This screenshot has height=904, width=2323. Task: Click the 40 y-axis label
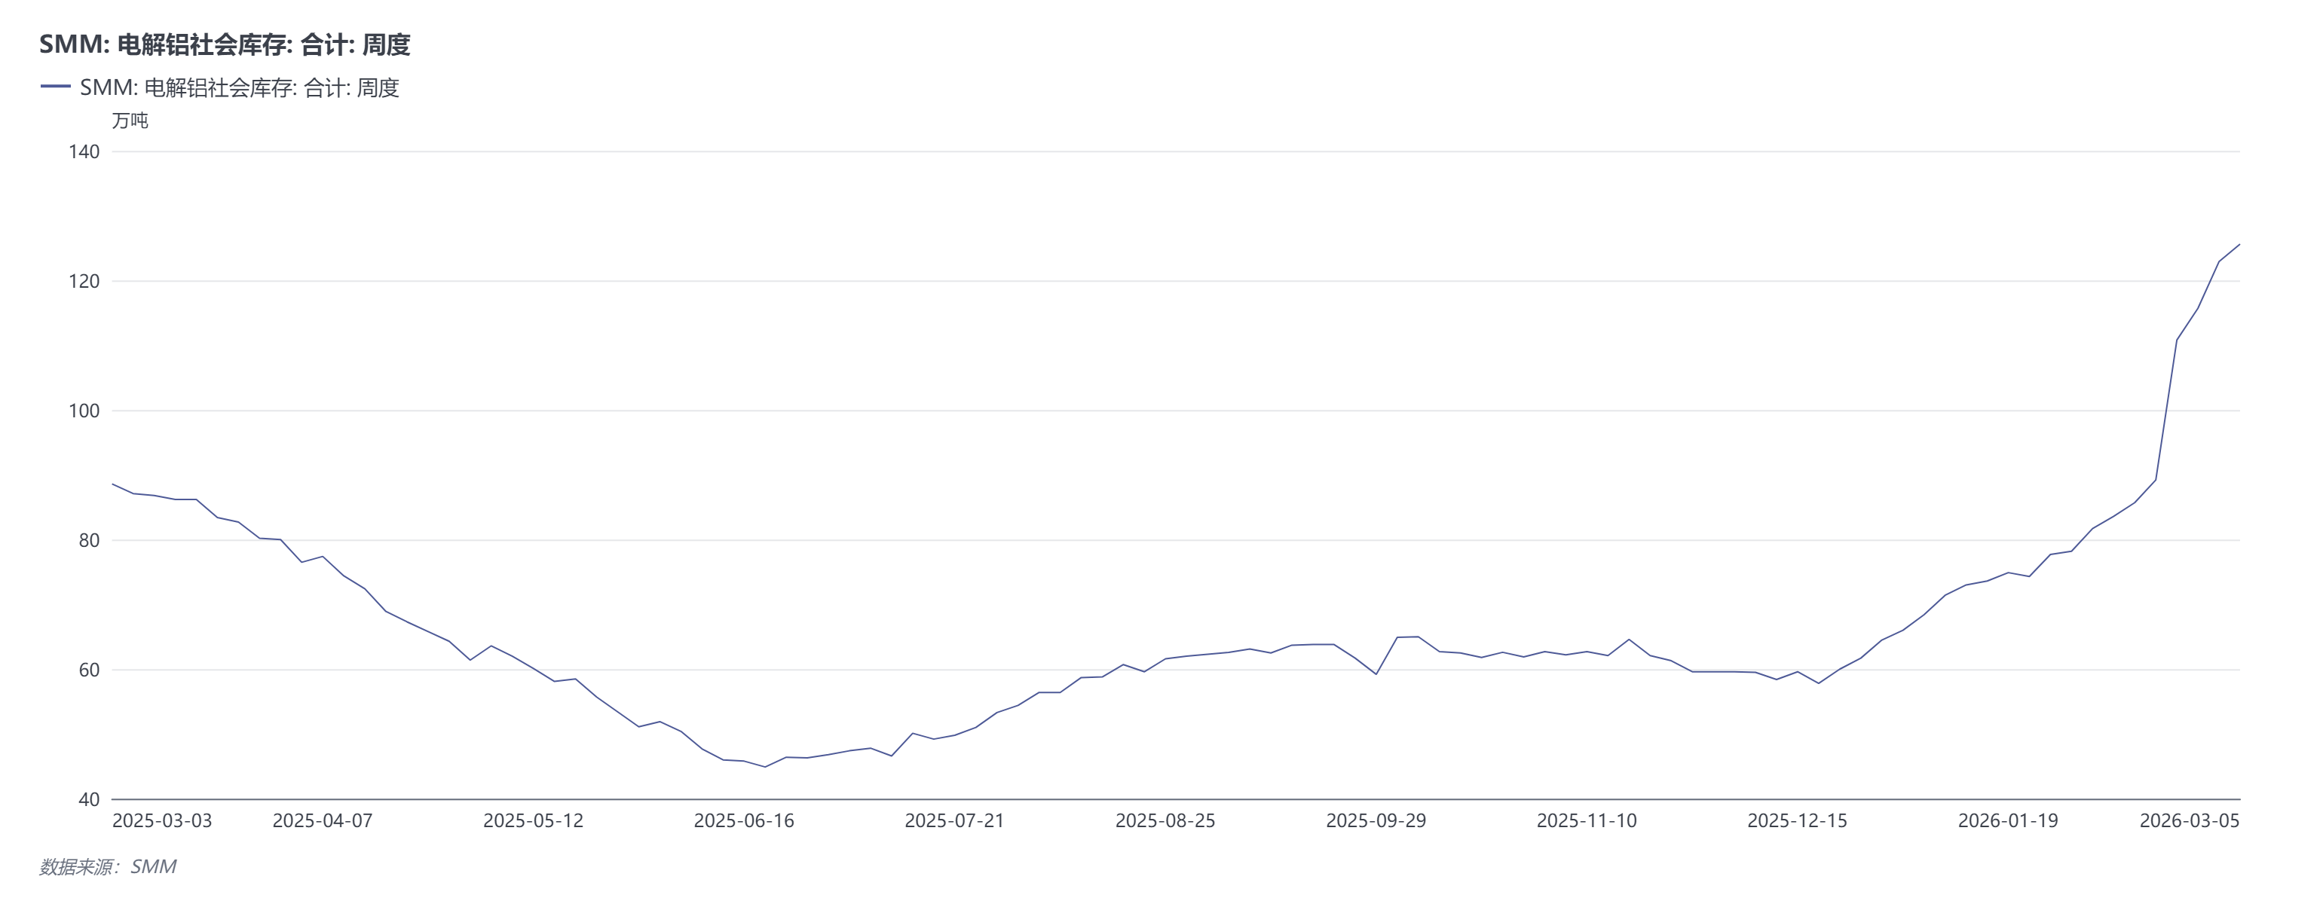[88, 799]
